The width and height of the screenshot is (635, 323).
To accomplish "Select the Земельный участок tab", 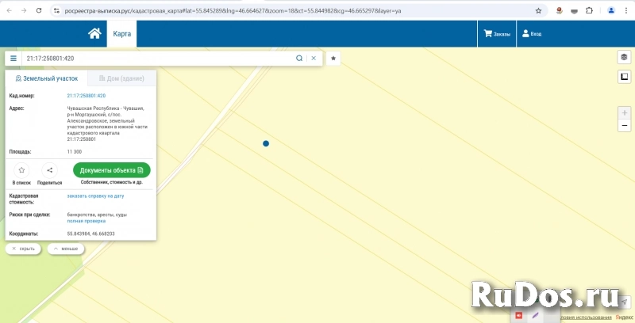I will click(x=47, y=79).
